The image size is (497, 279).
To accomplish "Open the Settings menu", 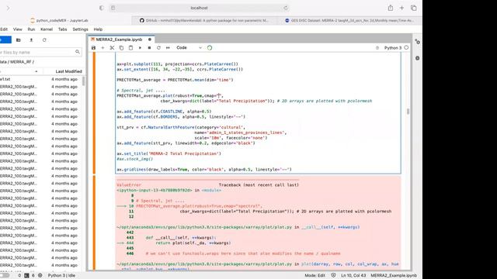I will coord(80,29).
